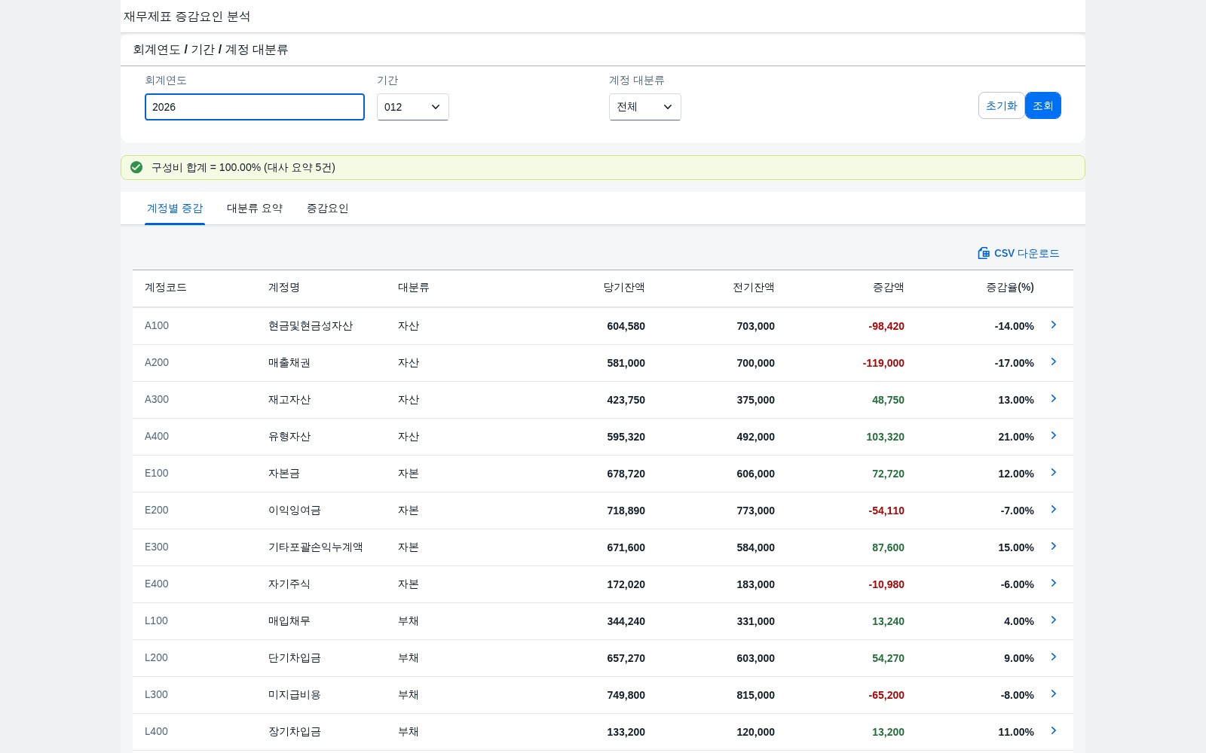Open details arrow for L300 미지급비용 row
This screenshot has height=753, width=1206.
[1054, 694]
